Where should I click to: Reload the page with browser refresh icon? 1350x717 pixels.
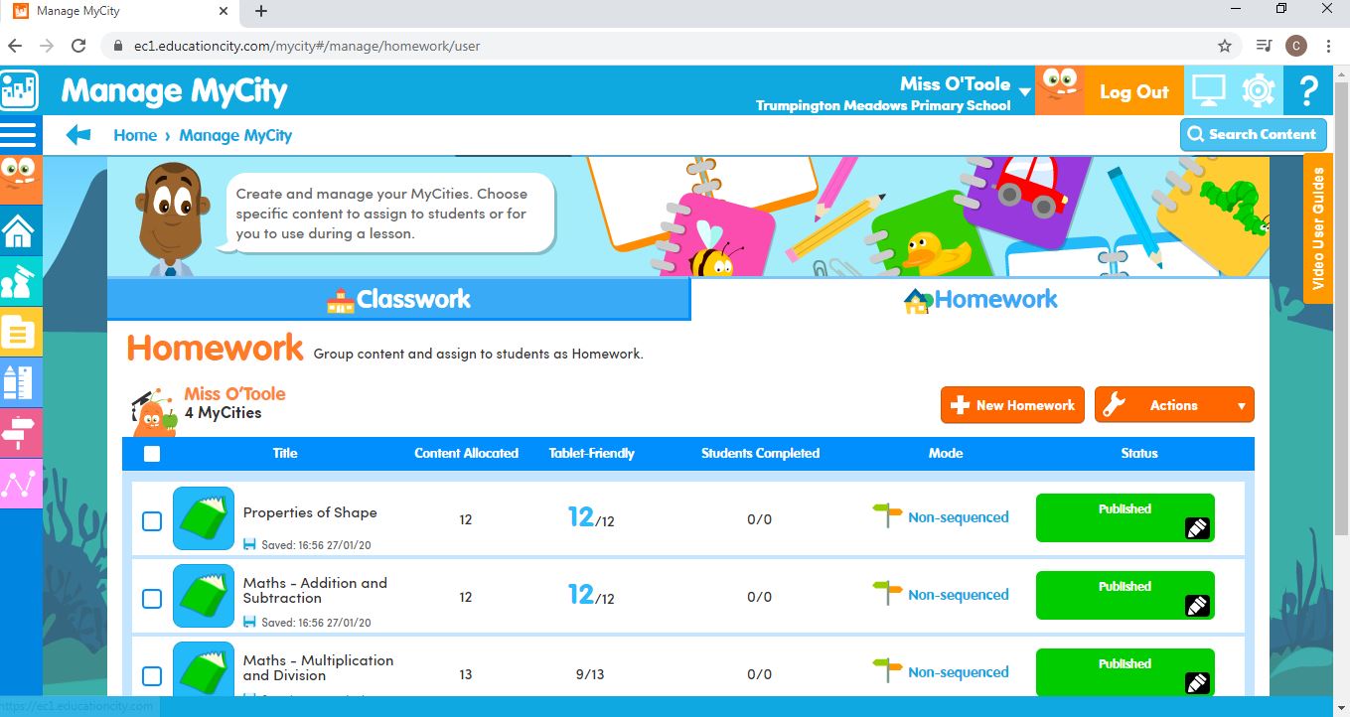[x=78, y=46]
